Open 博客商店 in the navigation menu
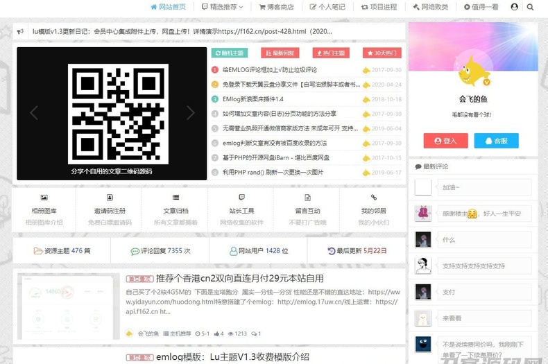The height and width of the screenshot is (364, 548). 275,7
